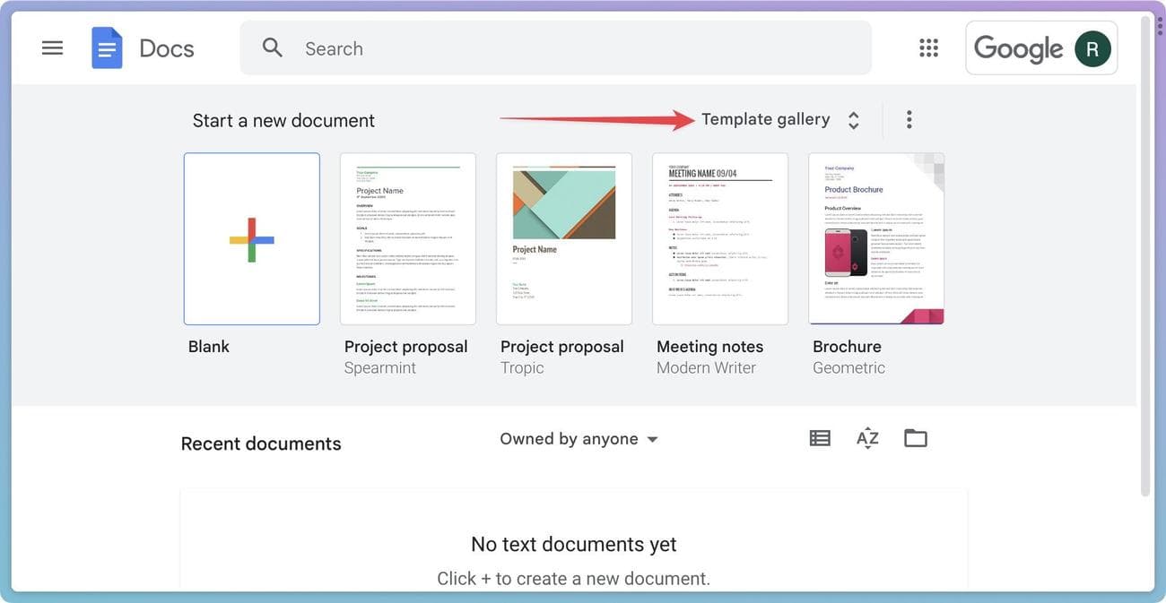Image resolution: width=1166 pixels, height=603 pixels.
Task: Open the main hamburger menu
Action: tap(53, 48)
